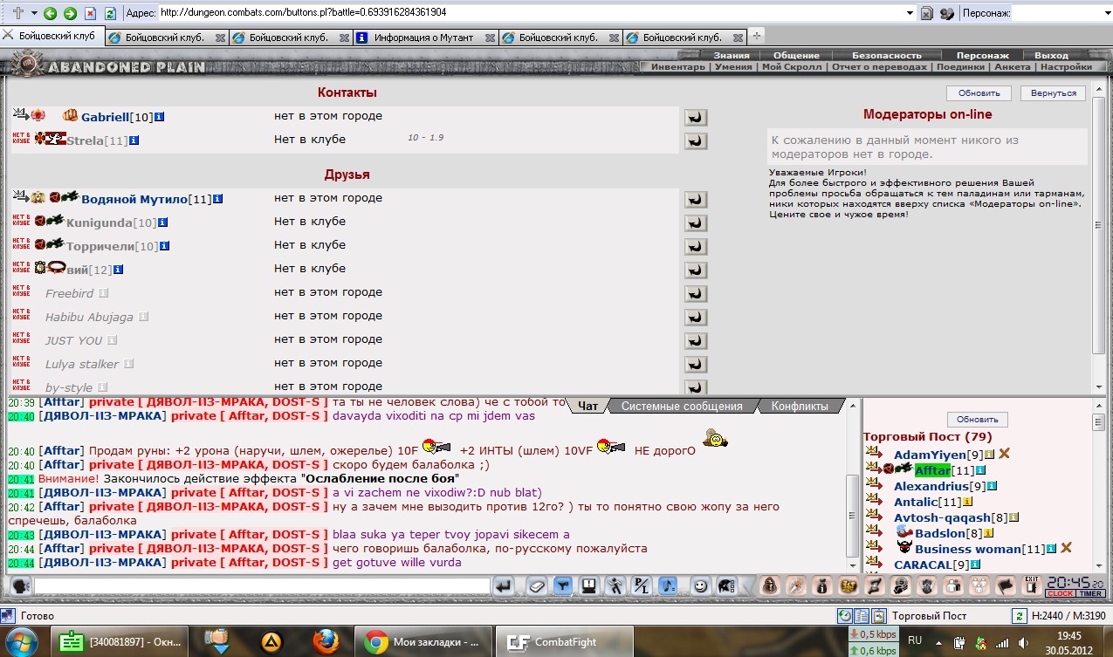
Task: Click the floppy disk save icon in chat toolbar
Action: (x=589, y=585)
